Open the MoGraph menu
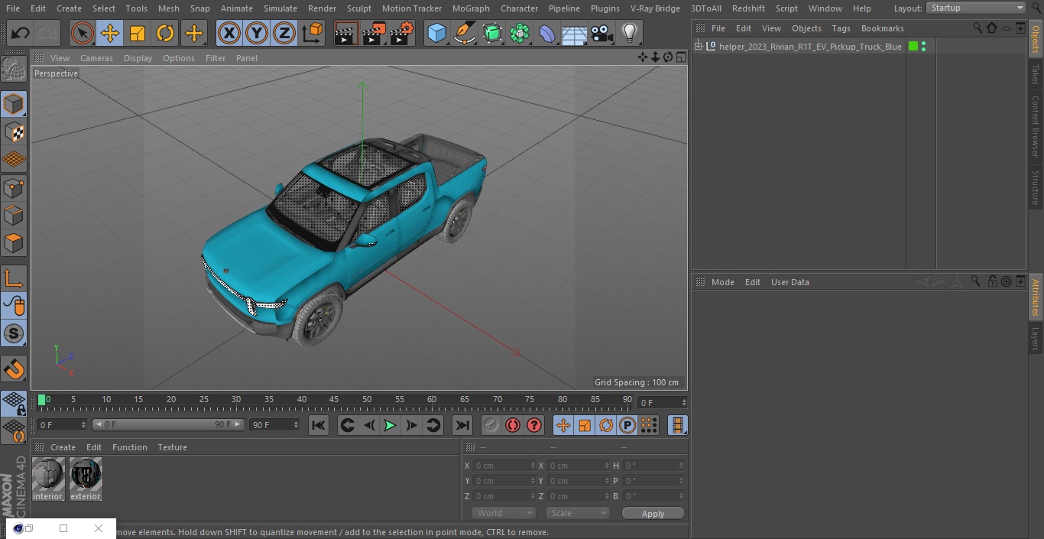Viewport: 1044px width, 539px height. pyautogui.click(x=471, y=8)
